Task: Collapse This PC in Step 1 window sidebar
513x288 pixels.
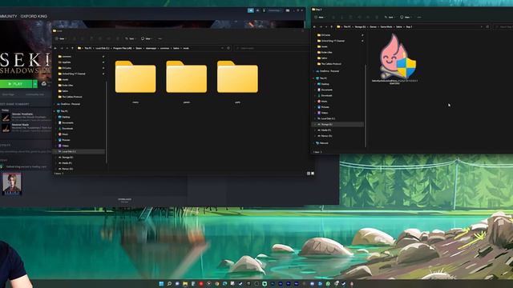Action: point(314,78)
